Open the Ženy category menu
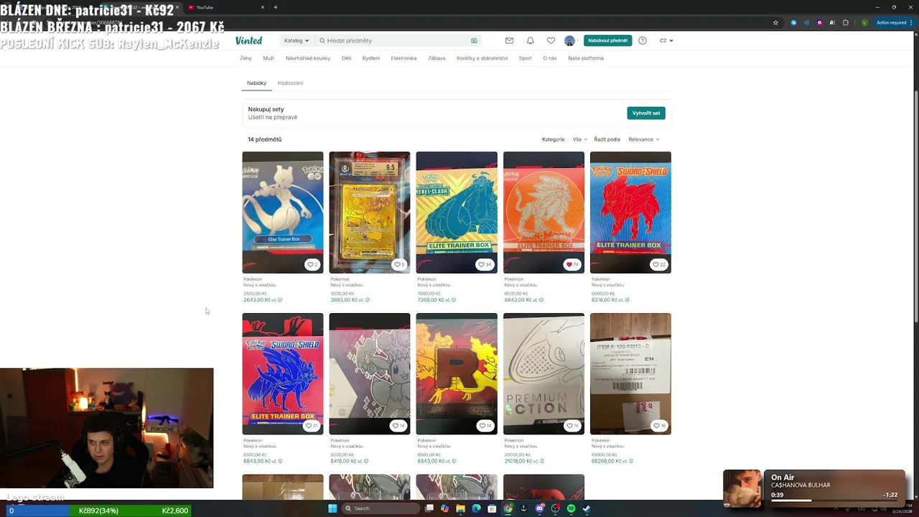This screenshot has width=919, height=517. pyautogui.click(x=246, y=58)
